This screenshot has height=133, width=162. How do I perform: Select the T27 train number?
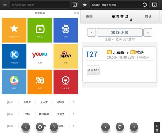(x=92, y=54)
